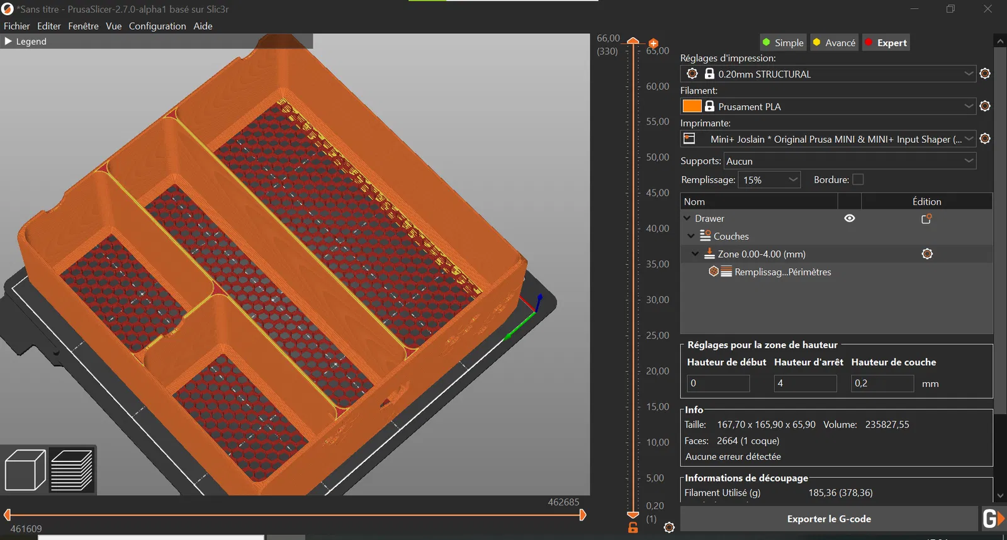Click the vertical slider lock icon
The width and height of the screenshot is (1007, 540).
633,527
